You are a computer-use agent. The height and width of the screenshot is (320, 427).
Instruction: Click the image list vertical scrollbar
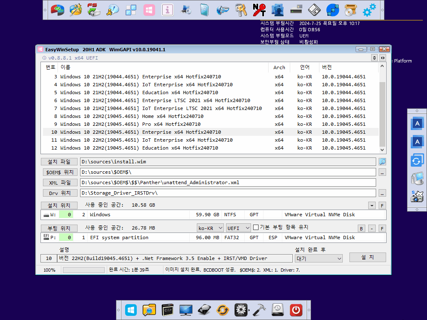point(382,114)
